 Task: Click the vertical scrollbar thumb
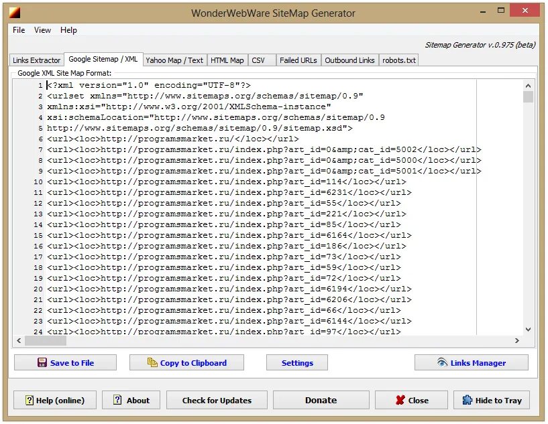528,96
